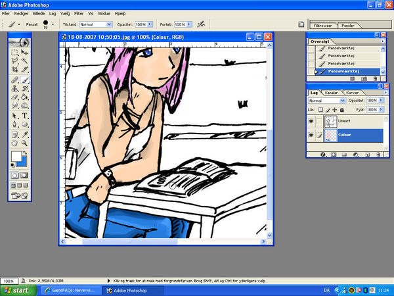Select the Blur tool
The image size is (394, 296).
click(14, 105)
